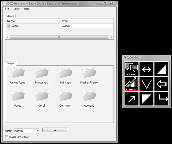Viewport: 172px width, 144px height.
Task: Select the COMM chat bubbles key icon
Action: (131, 69)
